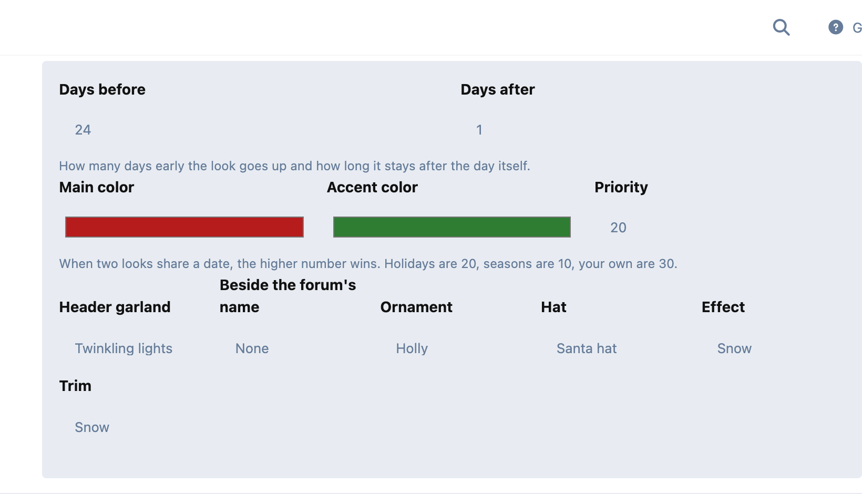This screenshot has height=494, width=862.
Task: Click the Priority label
Action: point(621,188)
